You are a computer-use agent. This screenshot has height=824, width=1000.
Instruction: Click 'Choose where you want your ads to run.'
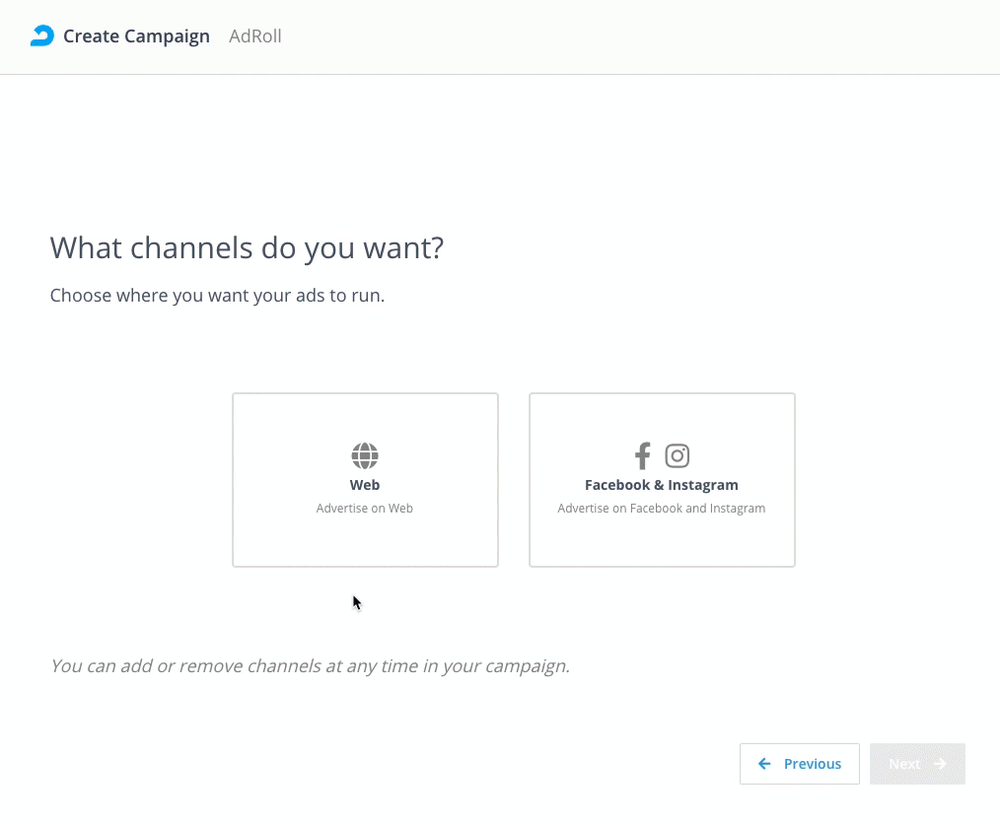(218, 296)
